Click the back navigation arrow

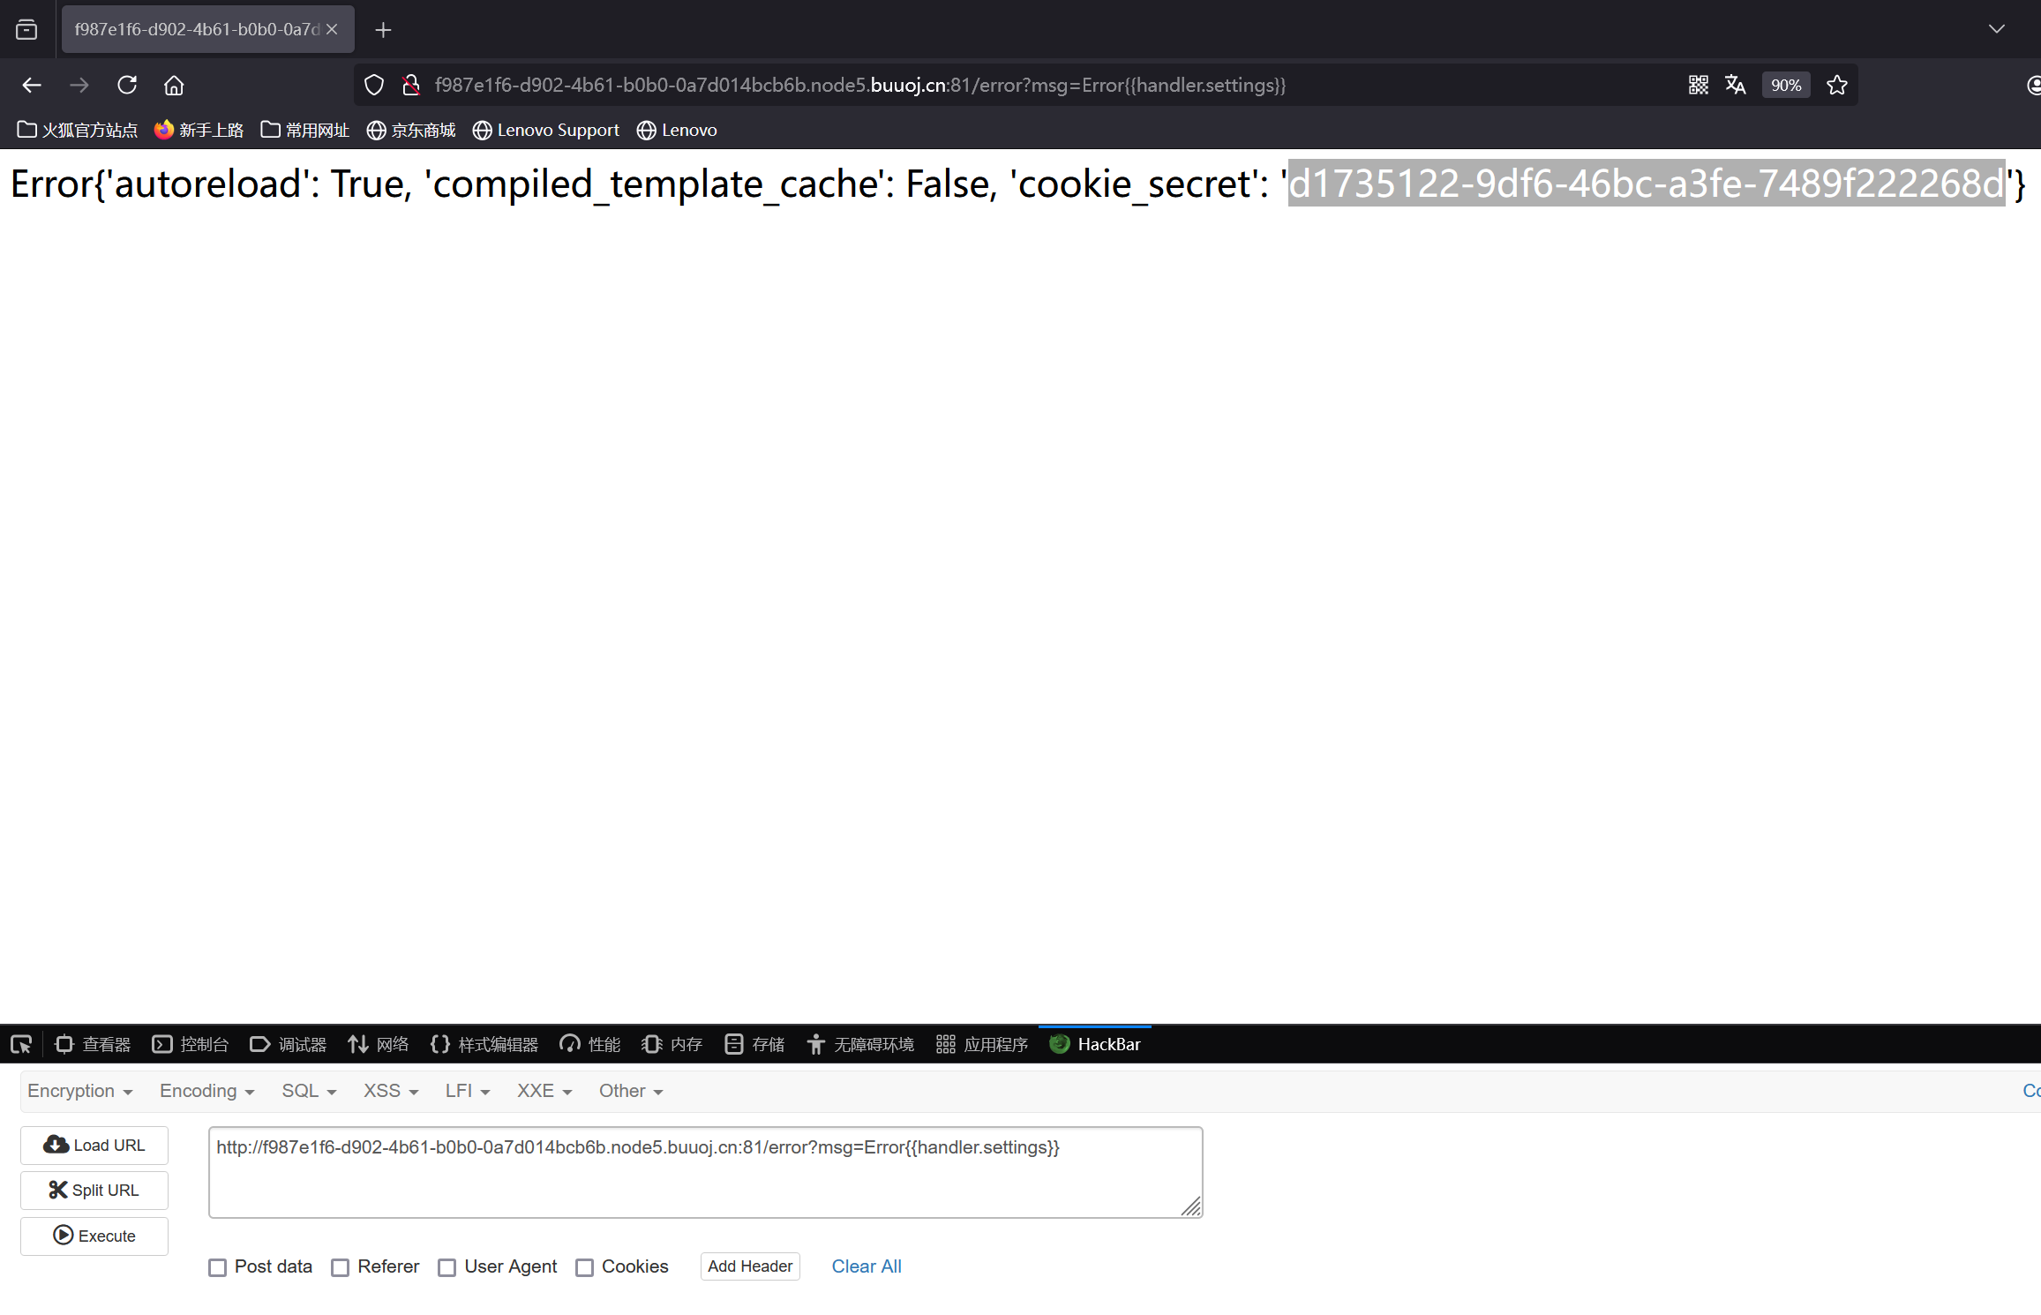coord(32,85)
